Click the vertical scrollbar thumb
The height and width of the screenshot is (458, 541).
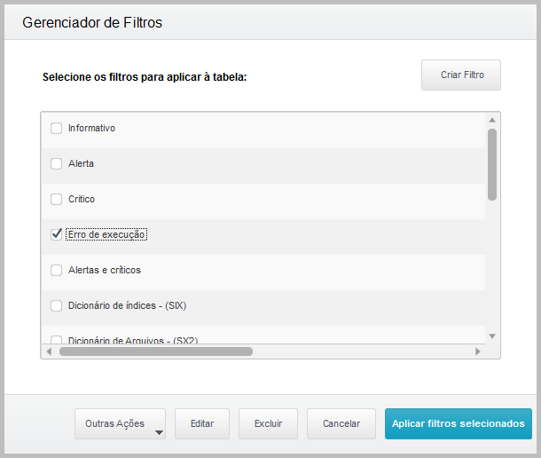pos(492,164)
